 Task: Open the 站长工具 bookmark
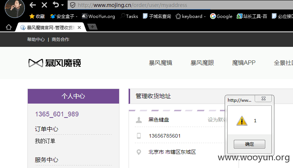[252, 16]
